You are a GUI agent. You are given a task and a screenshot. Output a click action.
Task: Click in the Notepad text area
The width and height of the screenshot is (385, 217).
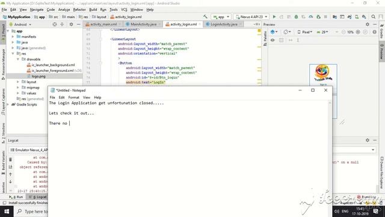(188, 159)
